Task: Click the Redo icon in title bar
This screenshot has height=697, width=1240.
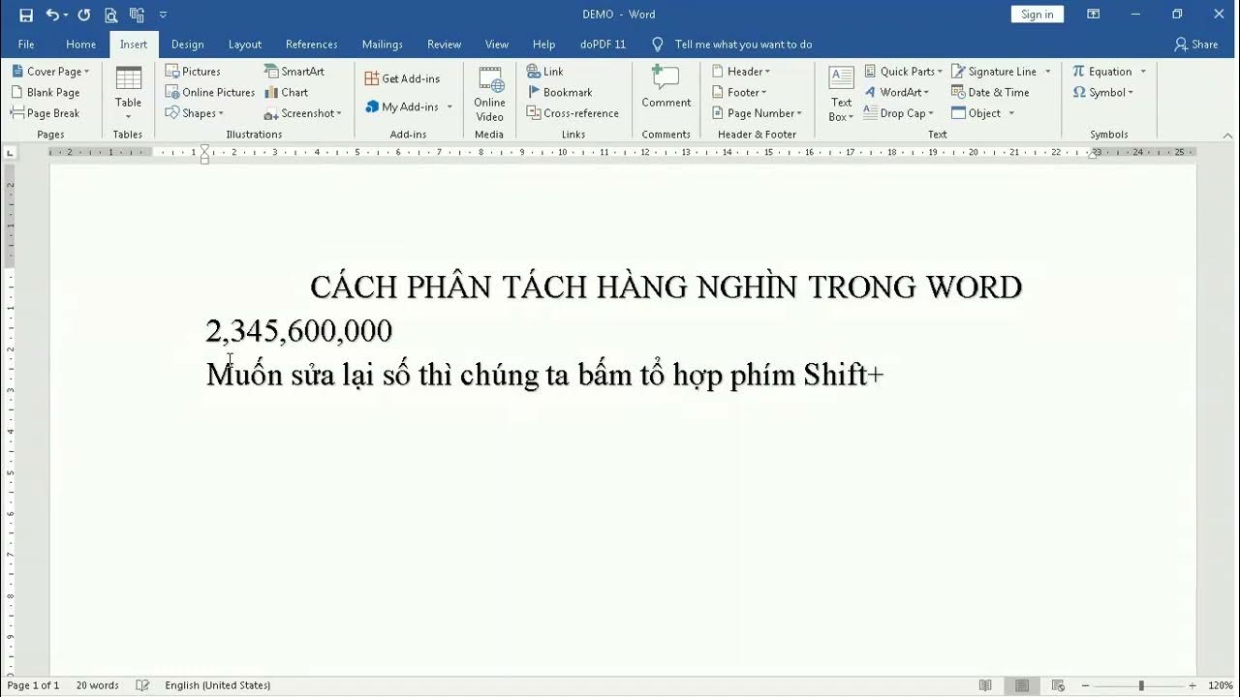Action: coord(84,15)
